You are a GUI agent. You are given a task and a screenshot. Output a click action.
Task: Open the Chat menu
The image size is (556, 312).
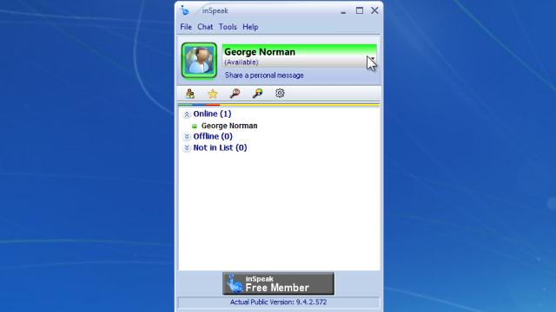click(x=205, y=27)
